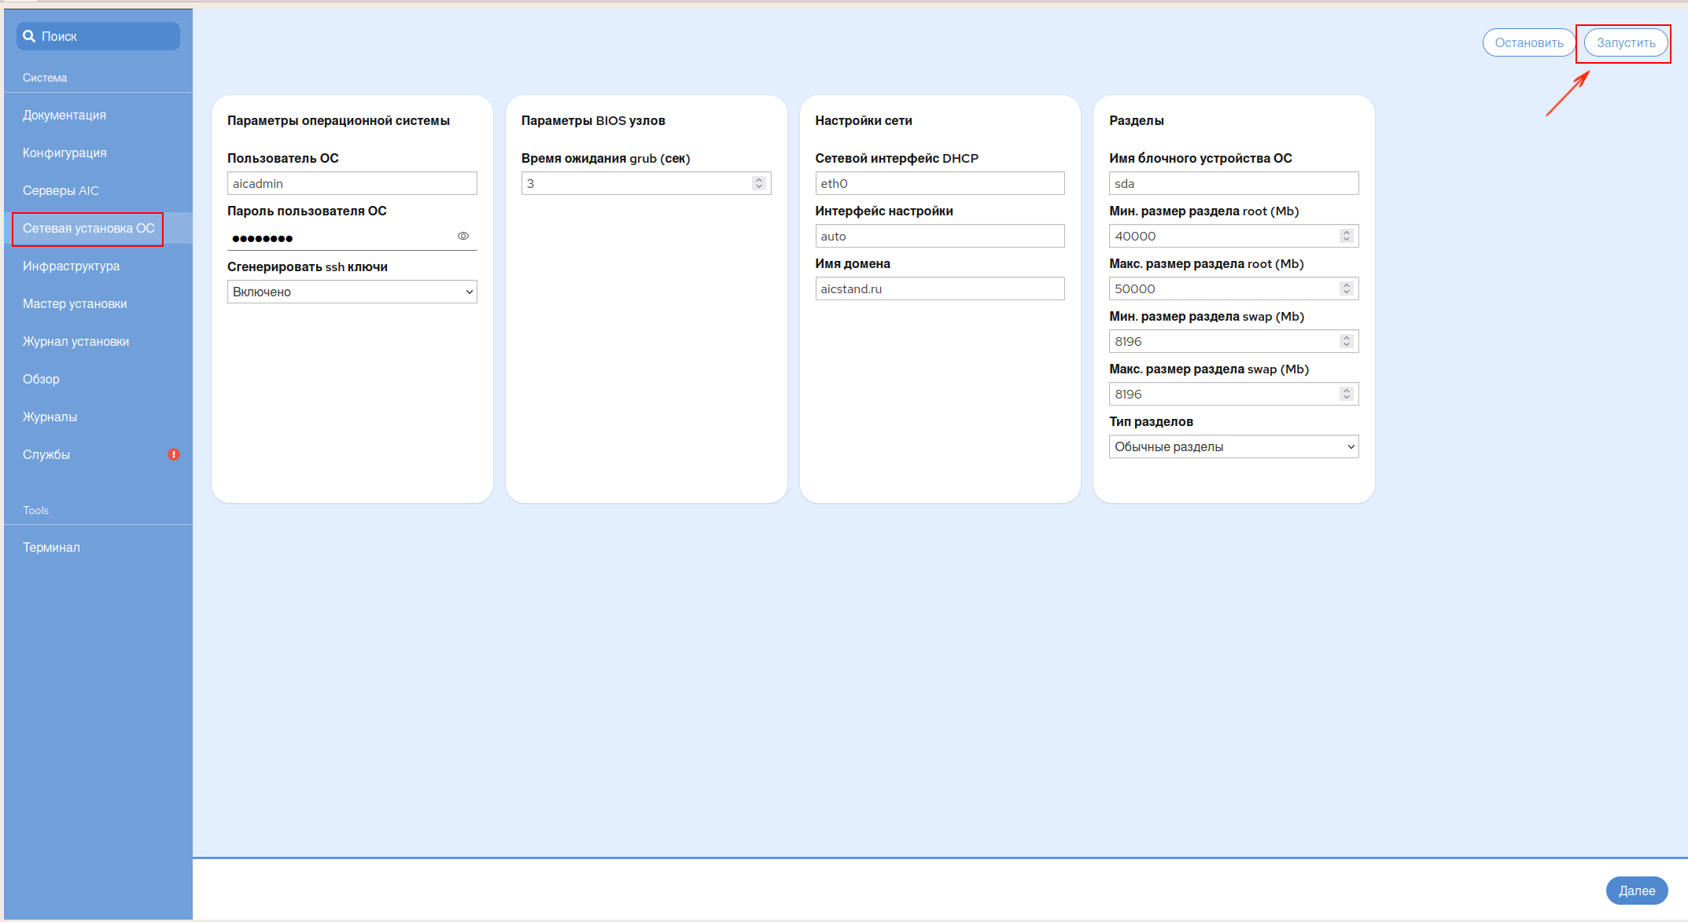
Task: Focus Имя блочного устройства ОС field
Action: coord(1234,183)
